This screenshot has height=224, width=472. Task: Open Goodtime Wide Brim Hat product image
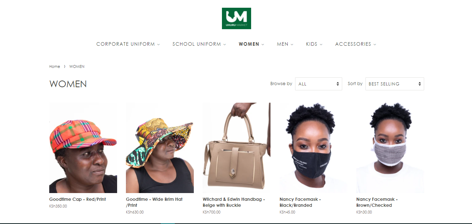coord(160,148)
